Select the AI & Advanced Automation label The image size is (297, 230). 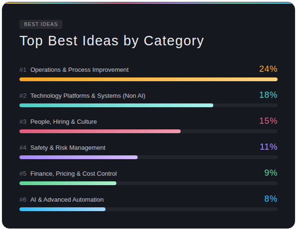point(67,200)
